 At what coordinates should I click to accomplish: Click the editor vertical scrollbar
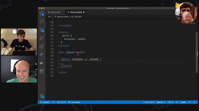tap(197, 52)
